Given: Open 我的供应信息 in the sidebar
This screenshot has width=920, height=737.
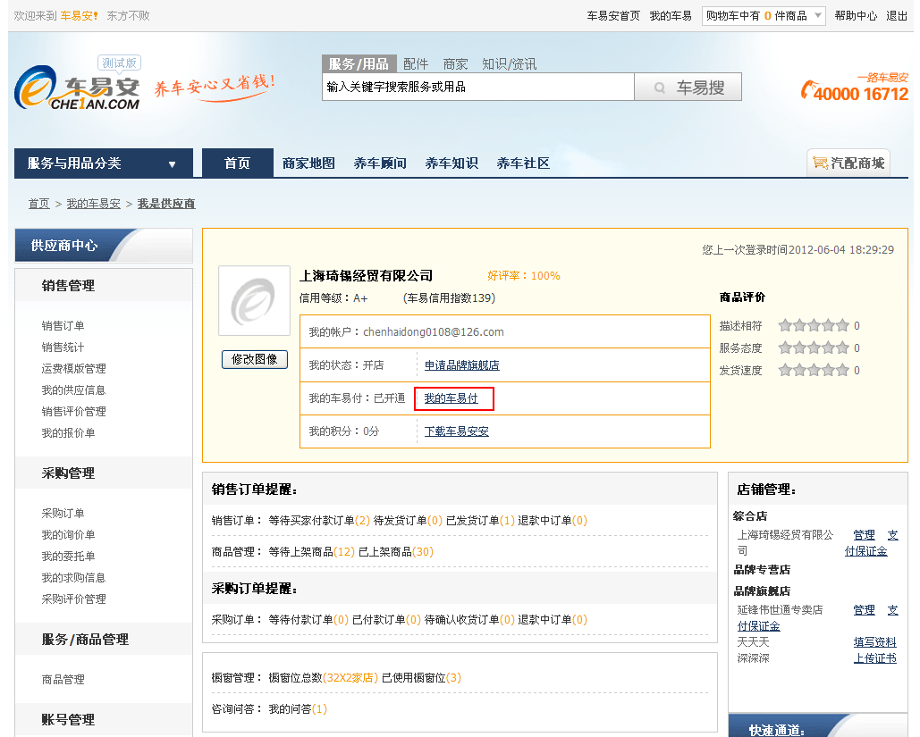Looking at the screenshot, I should (x=73, y=389).
